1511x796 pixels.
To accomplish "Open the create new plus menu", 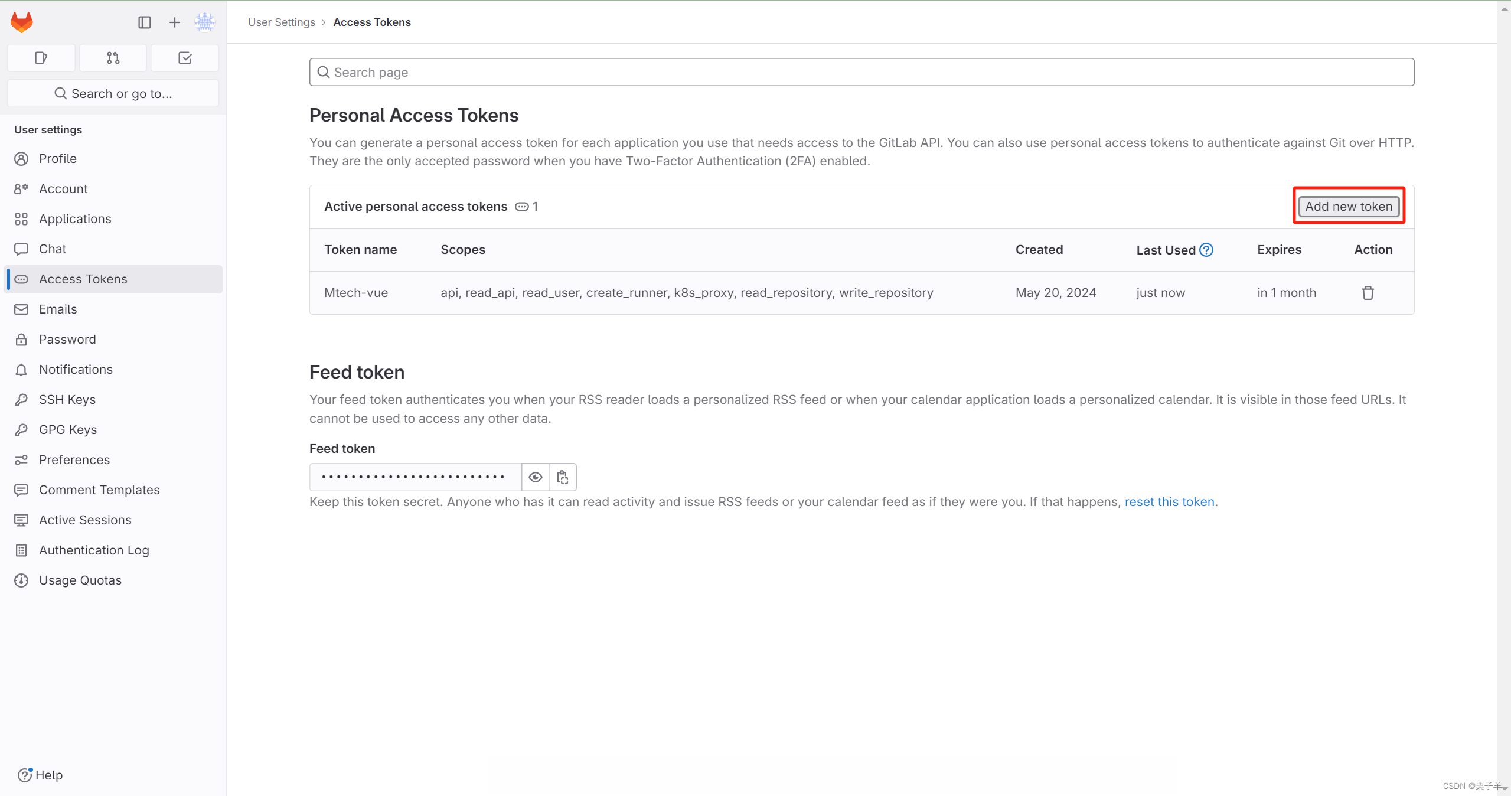I will (174, 22).
